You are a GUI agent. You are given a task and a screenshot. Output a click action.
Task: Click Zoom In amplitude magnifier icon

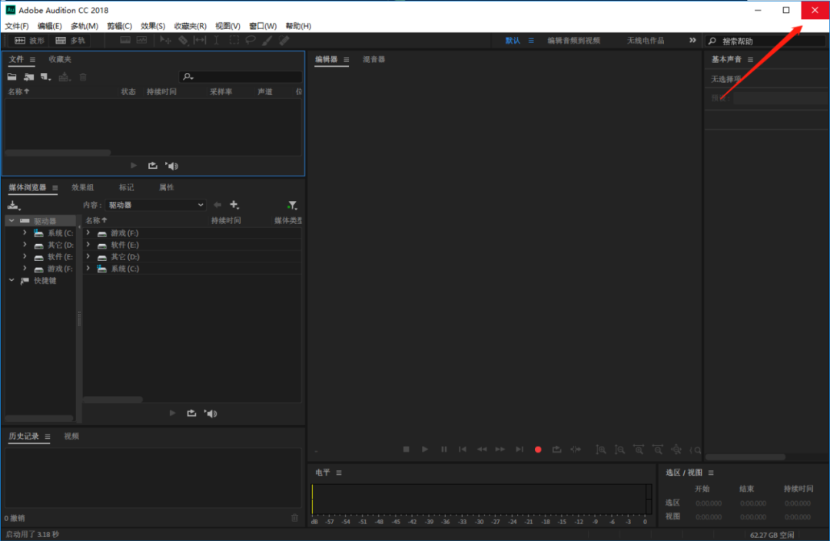coord(600,450)
